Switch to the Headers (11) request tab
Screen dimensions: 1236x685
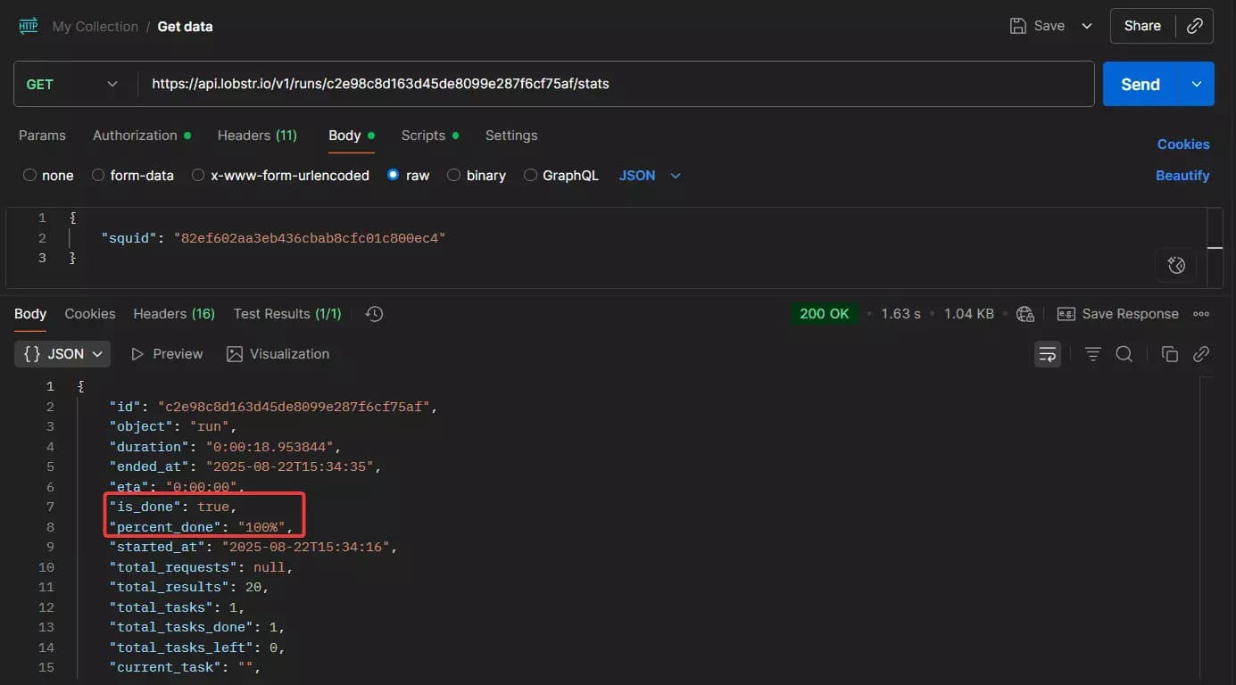pos(257,136)
